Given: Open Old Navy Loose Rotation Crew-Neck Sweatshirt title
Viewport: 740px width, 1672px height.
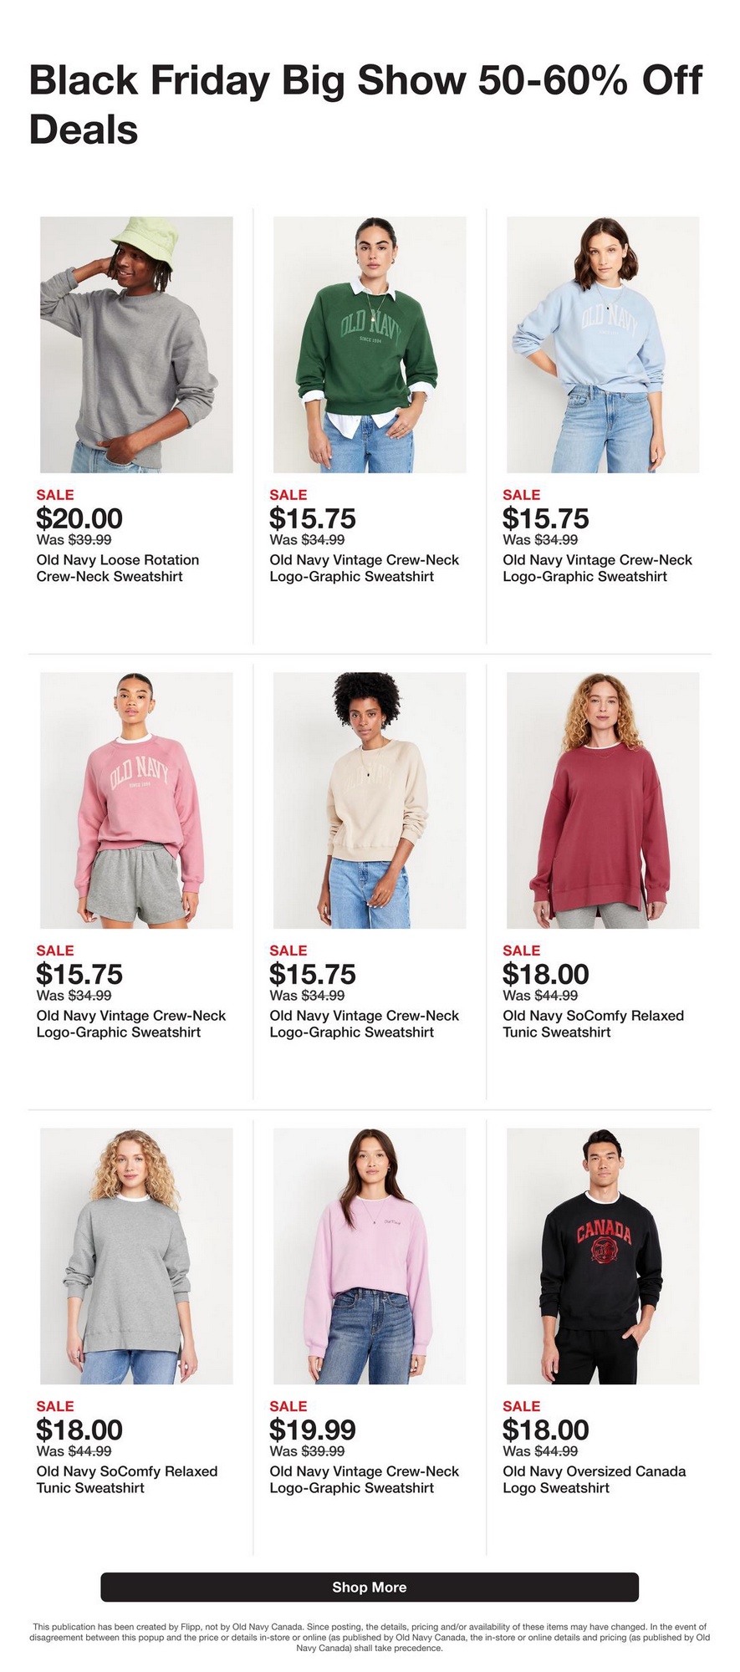Looking at the screenshot, I should 118,568.
